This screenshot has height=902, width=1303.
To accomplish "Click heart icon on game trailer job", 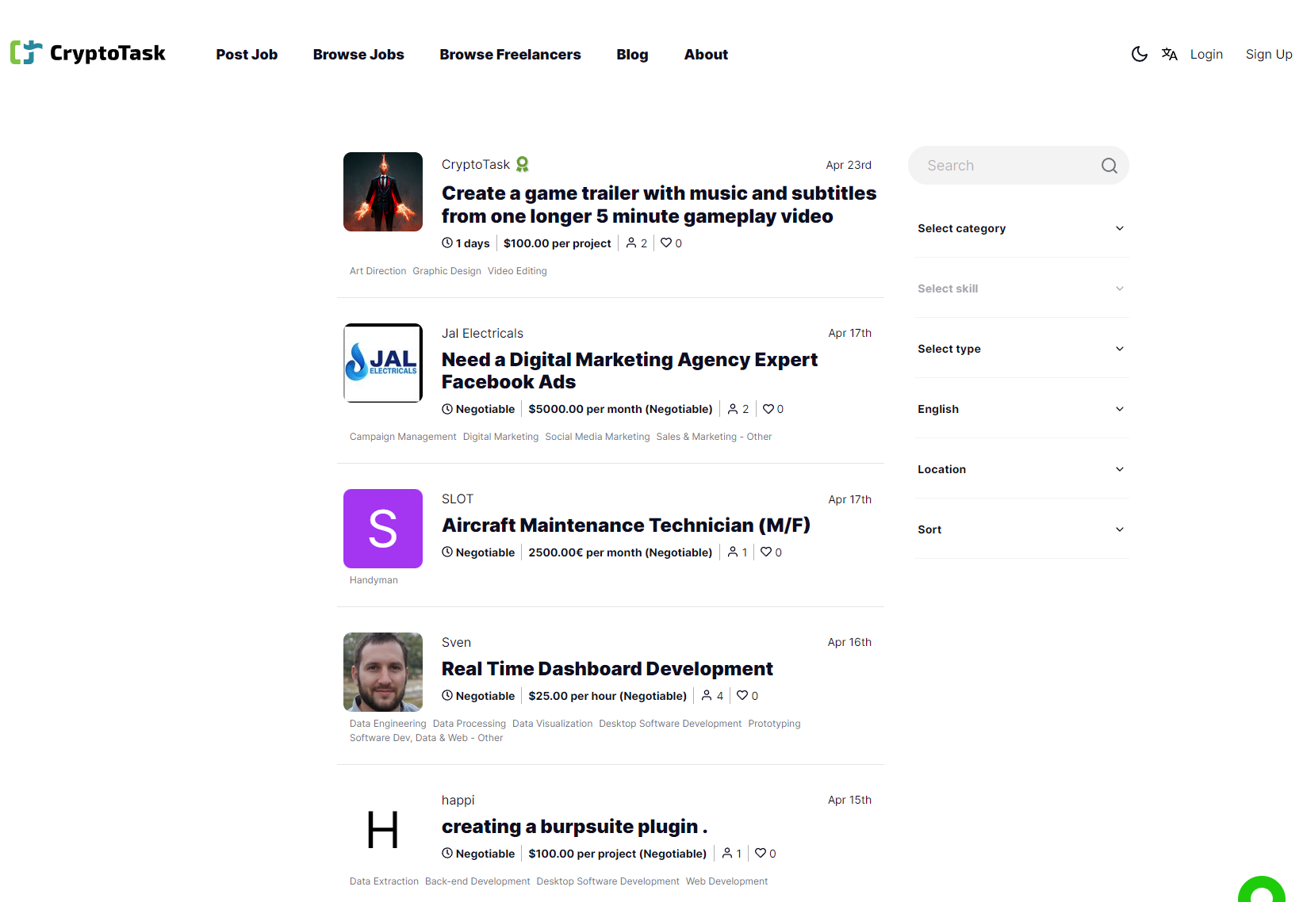I will click(666, 243).
